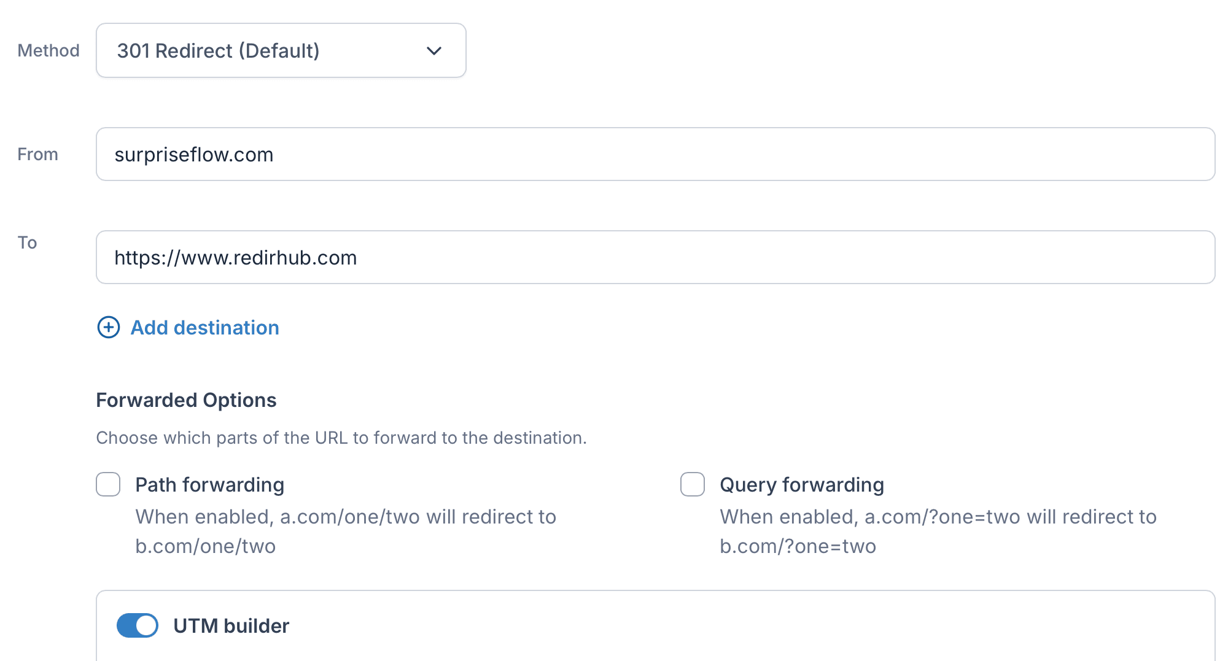1228x661 pixels.
Task: Click the plus circle icon beside Add destination
Action: click(109, 328)
